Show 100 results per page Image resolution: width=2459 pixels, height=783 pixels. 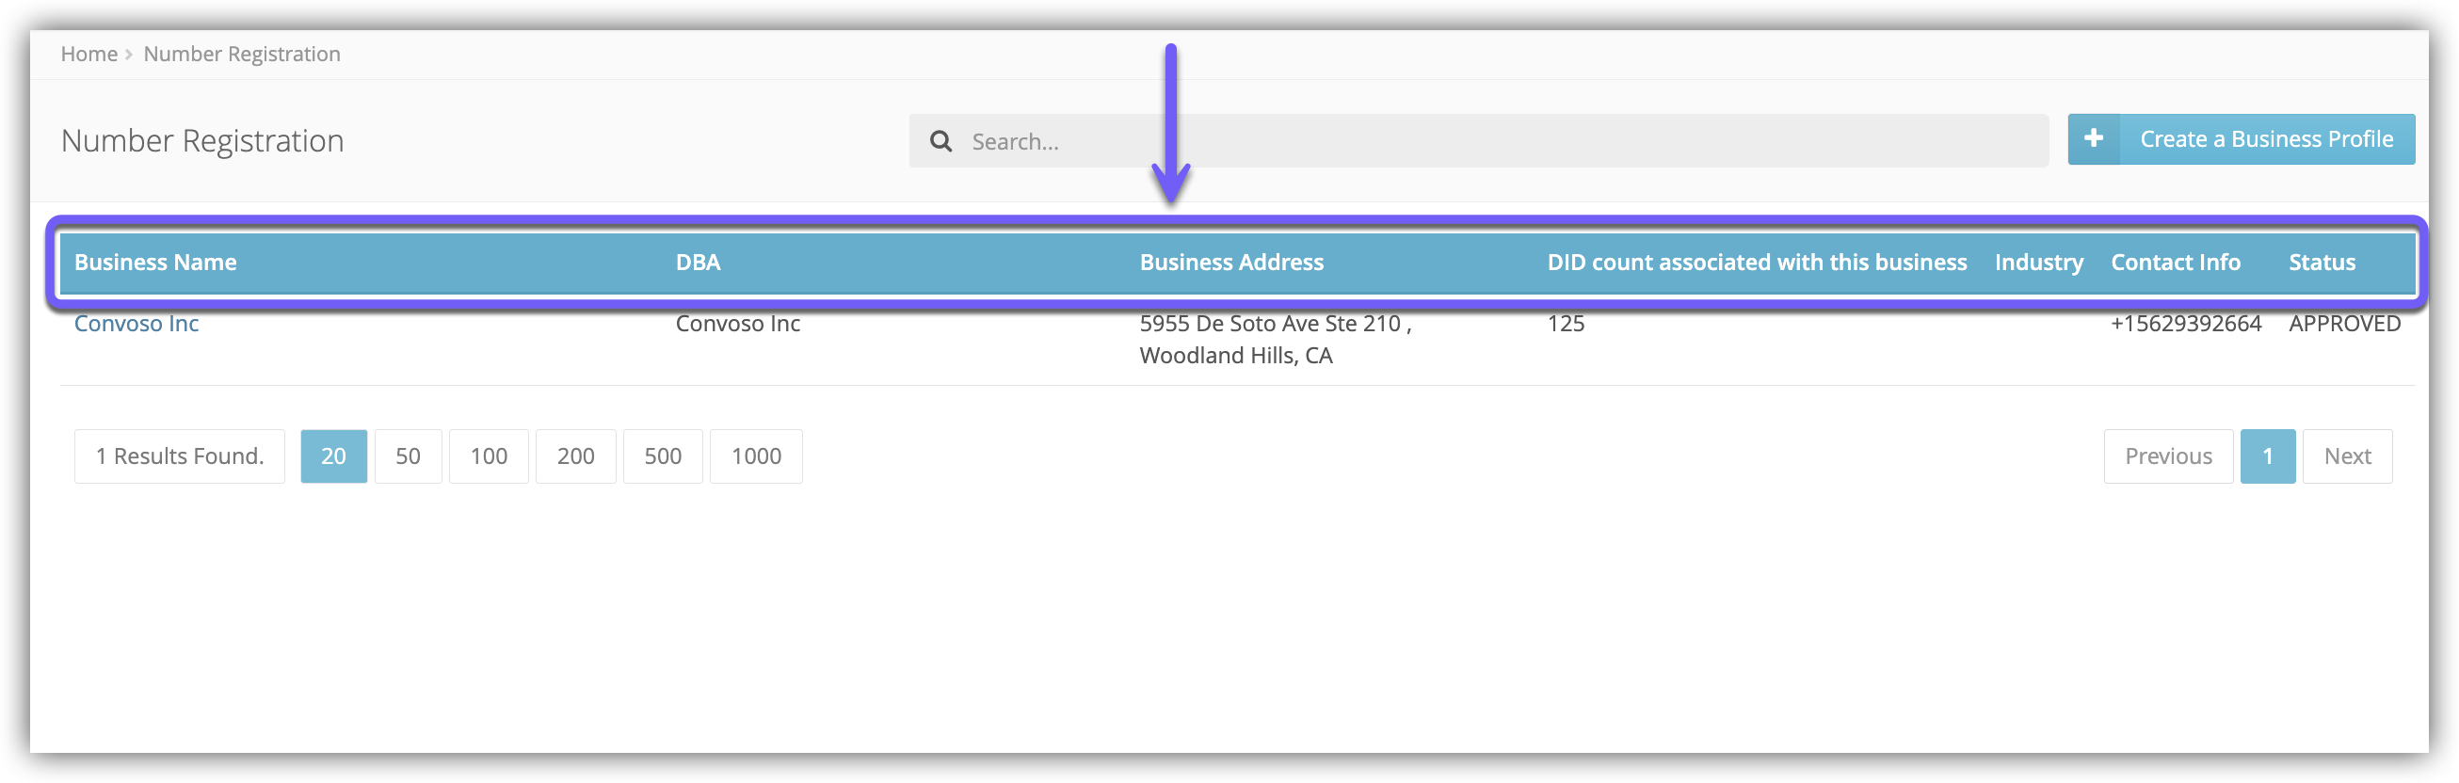tap(488, 455)
